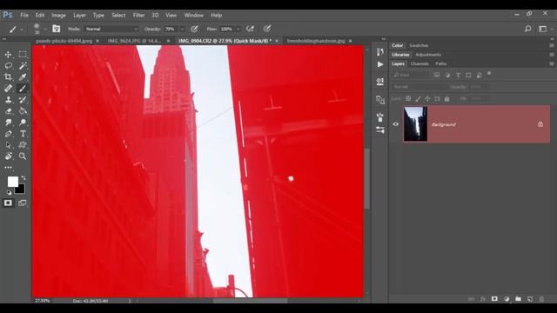Viewport: 557px width, 313px height.
Task: Toggle Quick Mask mode off
Action: coord(8,203)
